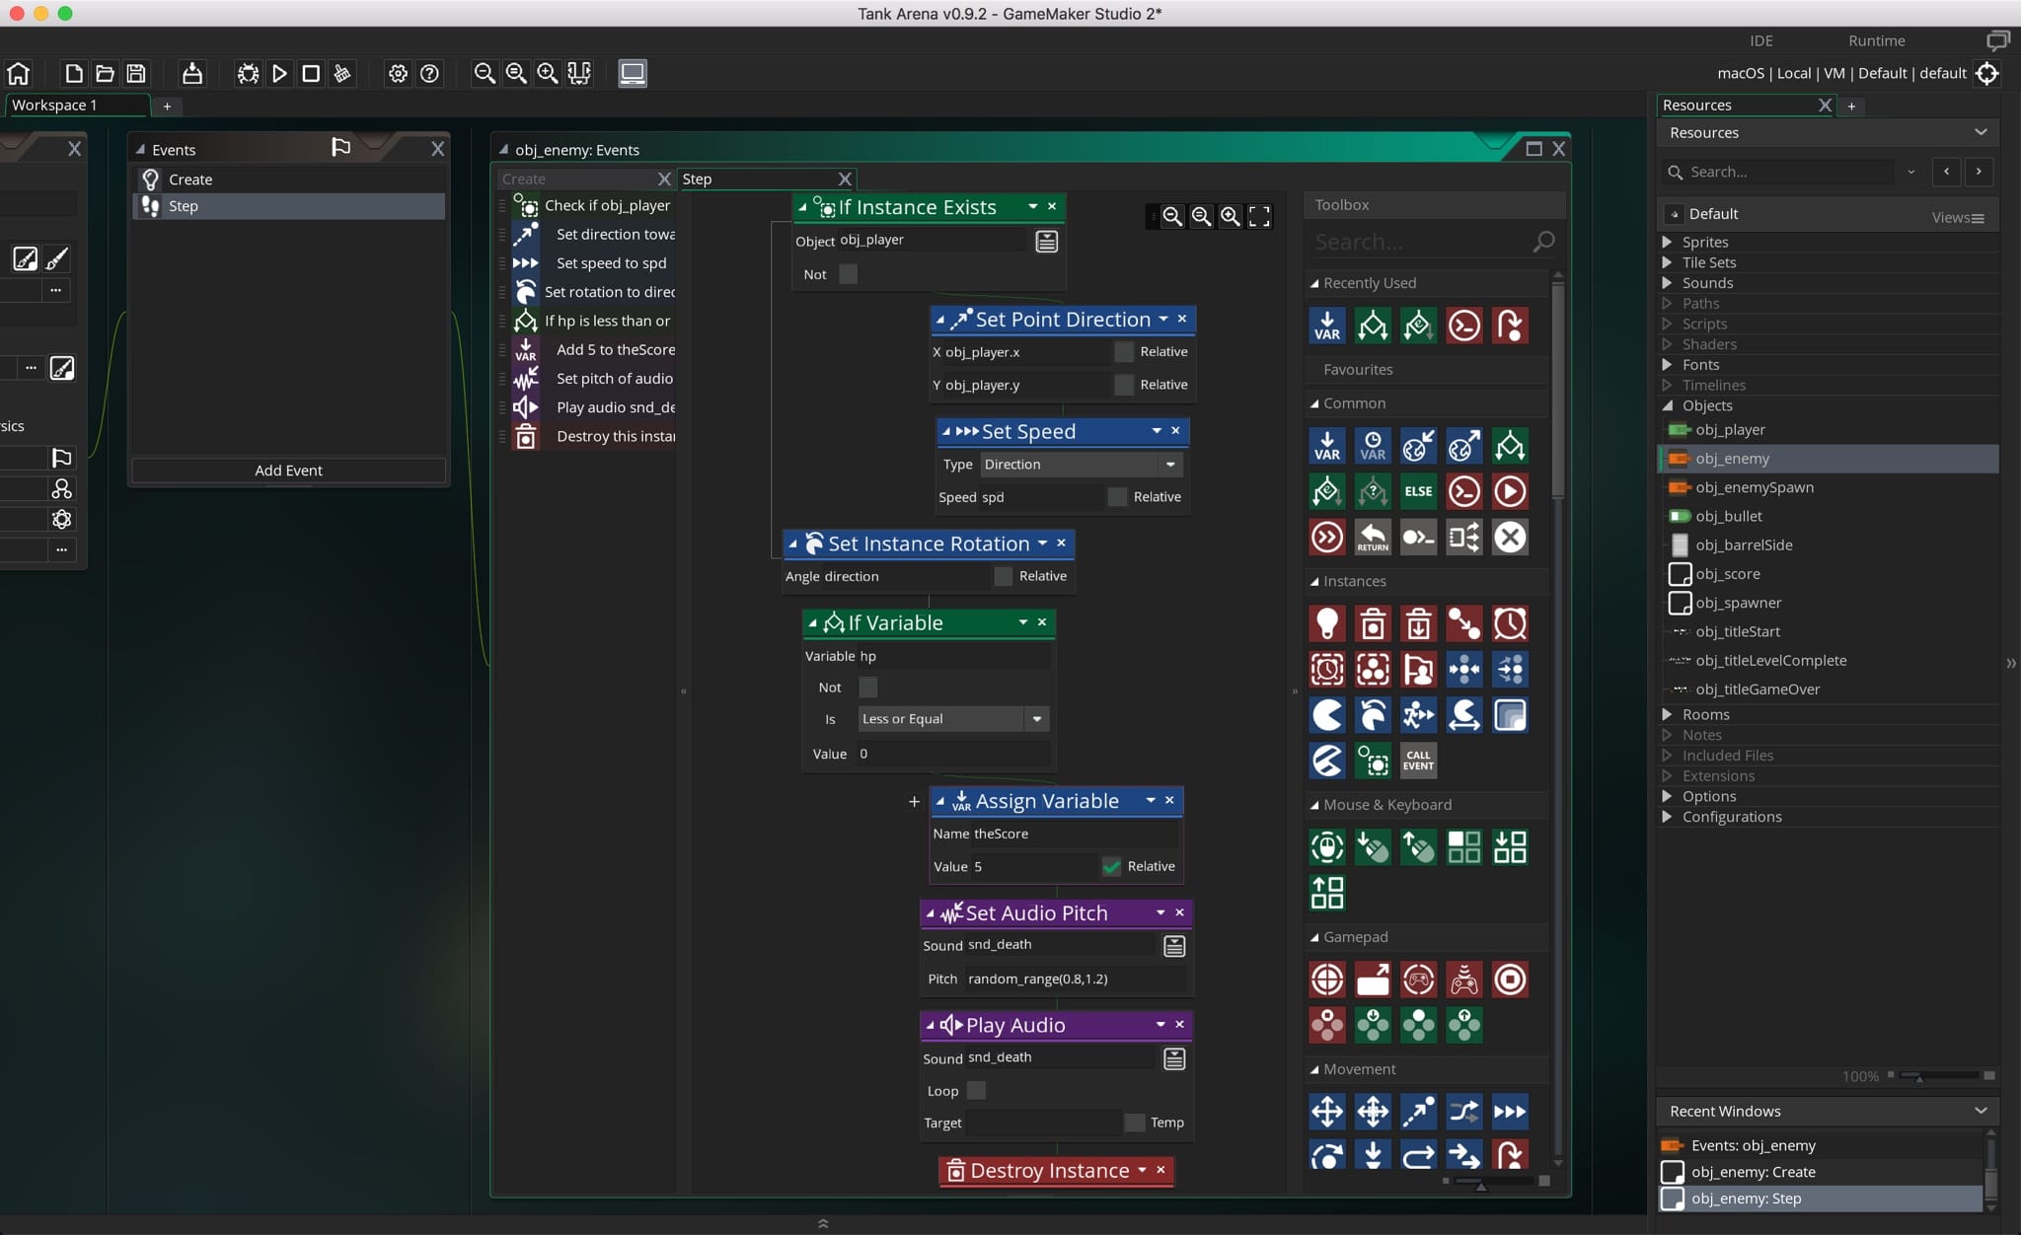The height and width of the screenshot is (1235, 2021).
Task: Select Type Direction dropdown in Set Speed
Action: [1080, 464]
